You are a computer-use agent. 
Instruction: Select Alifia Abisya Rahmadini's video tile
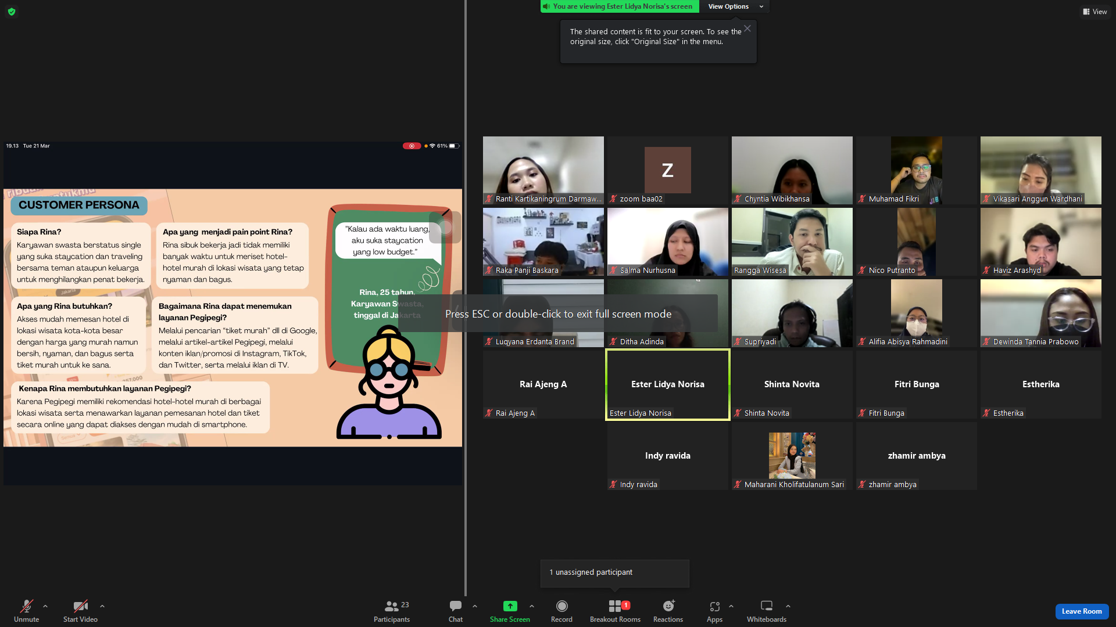pyautogui.click(x=917, y=313)
